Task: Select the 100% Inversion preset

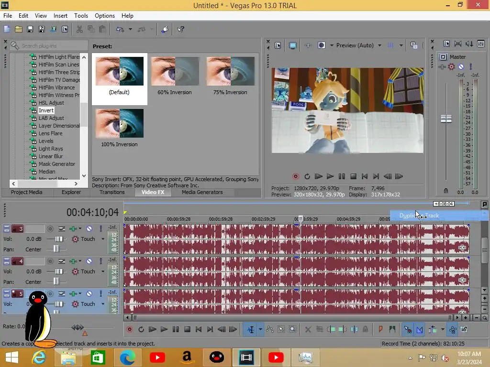Action: (119, 128)
